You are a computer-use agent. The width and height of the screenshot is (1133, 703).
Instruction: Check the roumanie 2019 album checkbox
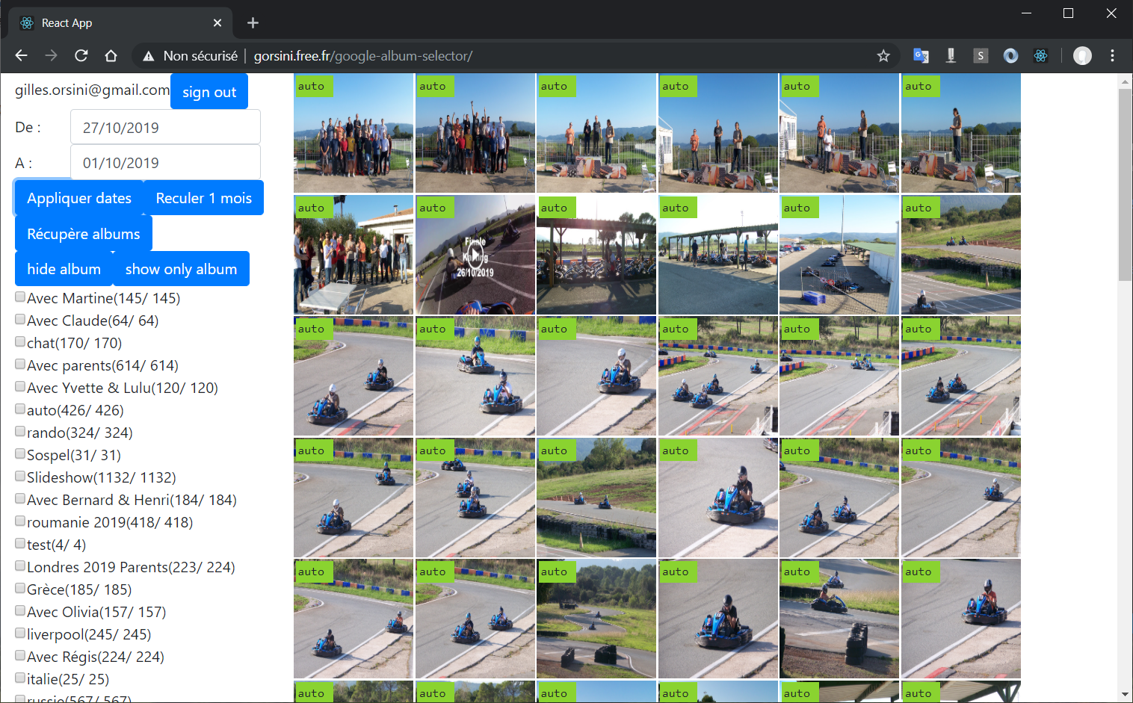click(x=20, y=521)
